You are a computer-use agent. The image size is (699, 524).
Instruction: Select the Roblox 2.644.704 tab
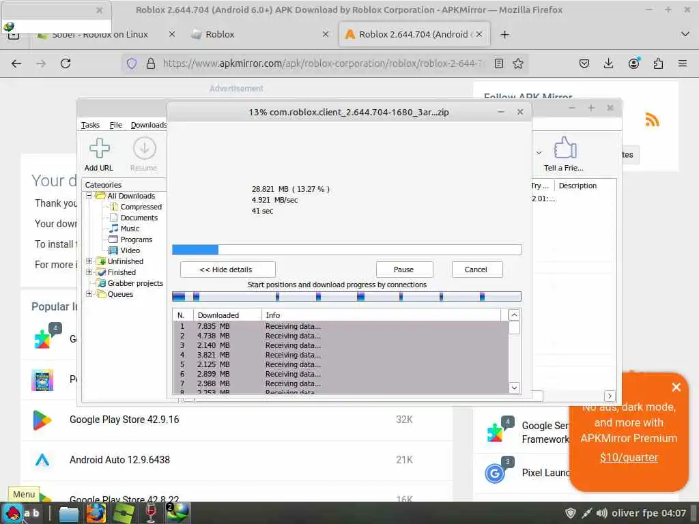pos(414,34)
